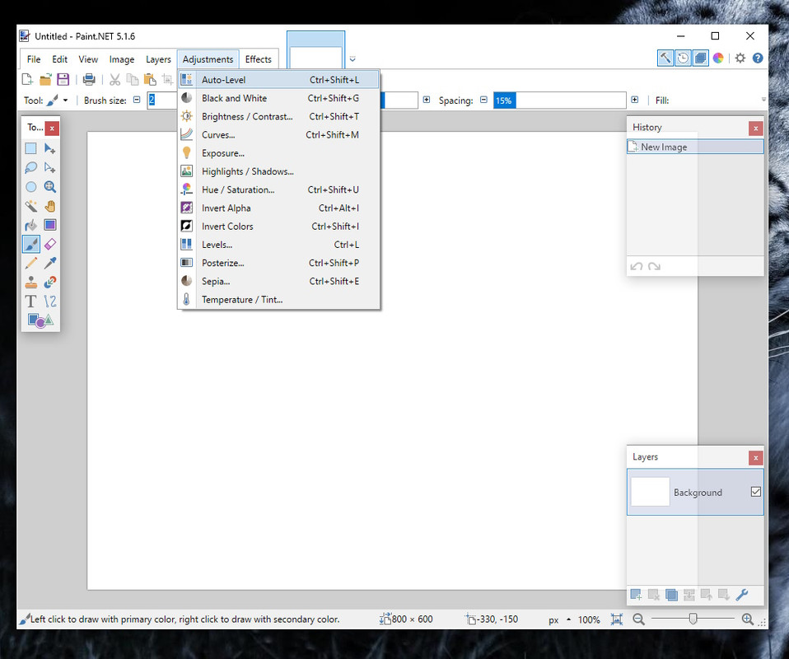Image resolution: width=789 pixels, height=659 pixels.
Task: Select the Line/Curve tool
Action: click(x=49, y=301)
